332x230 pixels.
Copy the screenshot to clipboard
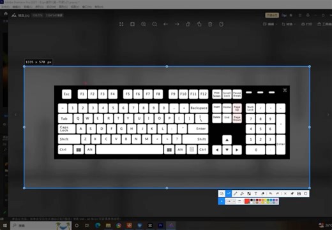(306, 194)
